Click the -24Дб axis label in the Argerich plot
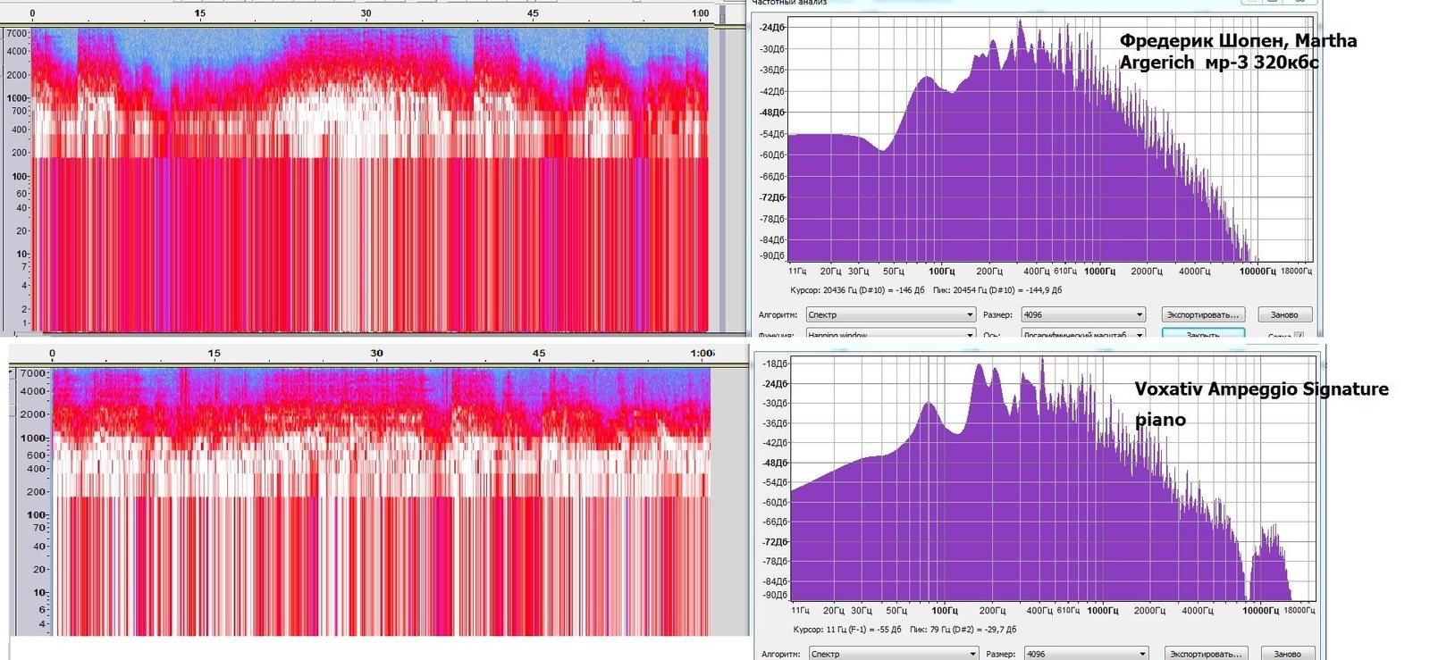This screenshot has height=660, width=1430. coord(771,28)
